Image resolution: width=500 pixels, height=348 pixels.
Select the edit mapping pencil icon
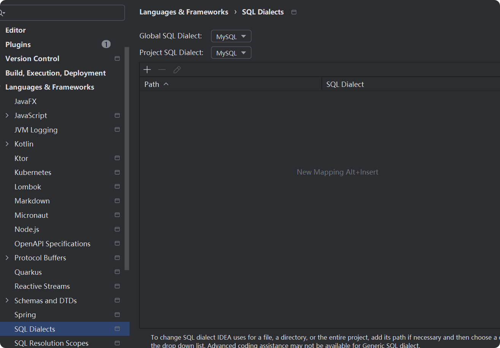point(176,69)
